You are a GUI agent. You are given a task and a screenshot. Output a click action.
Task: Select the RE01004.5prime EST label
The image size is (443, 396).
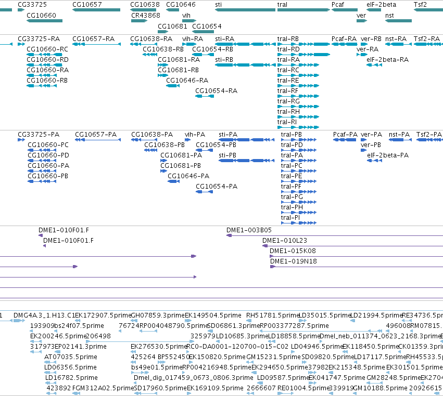point(303,388)
